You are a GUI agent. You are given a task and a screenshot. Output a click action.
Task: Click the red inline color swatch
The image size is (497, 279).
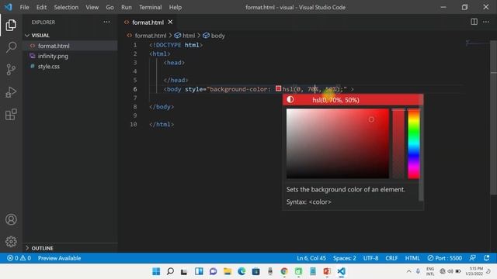[278, 88]
